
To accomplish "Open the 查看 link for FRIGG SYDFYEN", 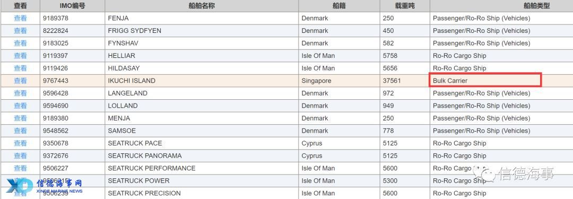I will pyautogui.click(x=20, y=30).
